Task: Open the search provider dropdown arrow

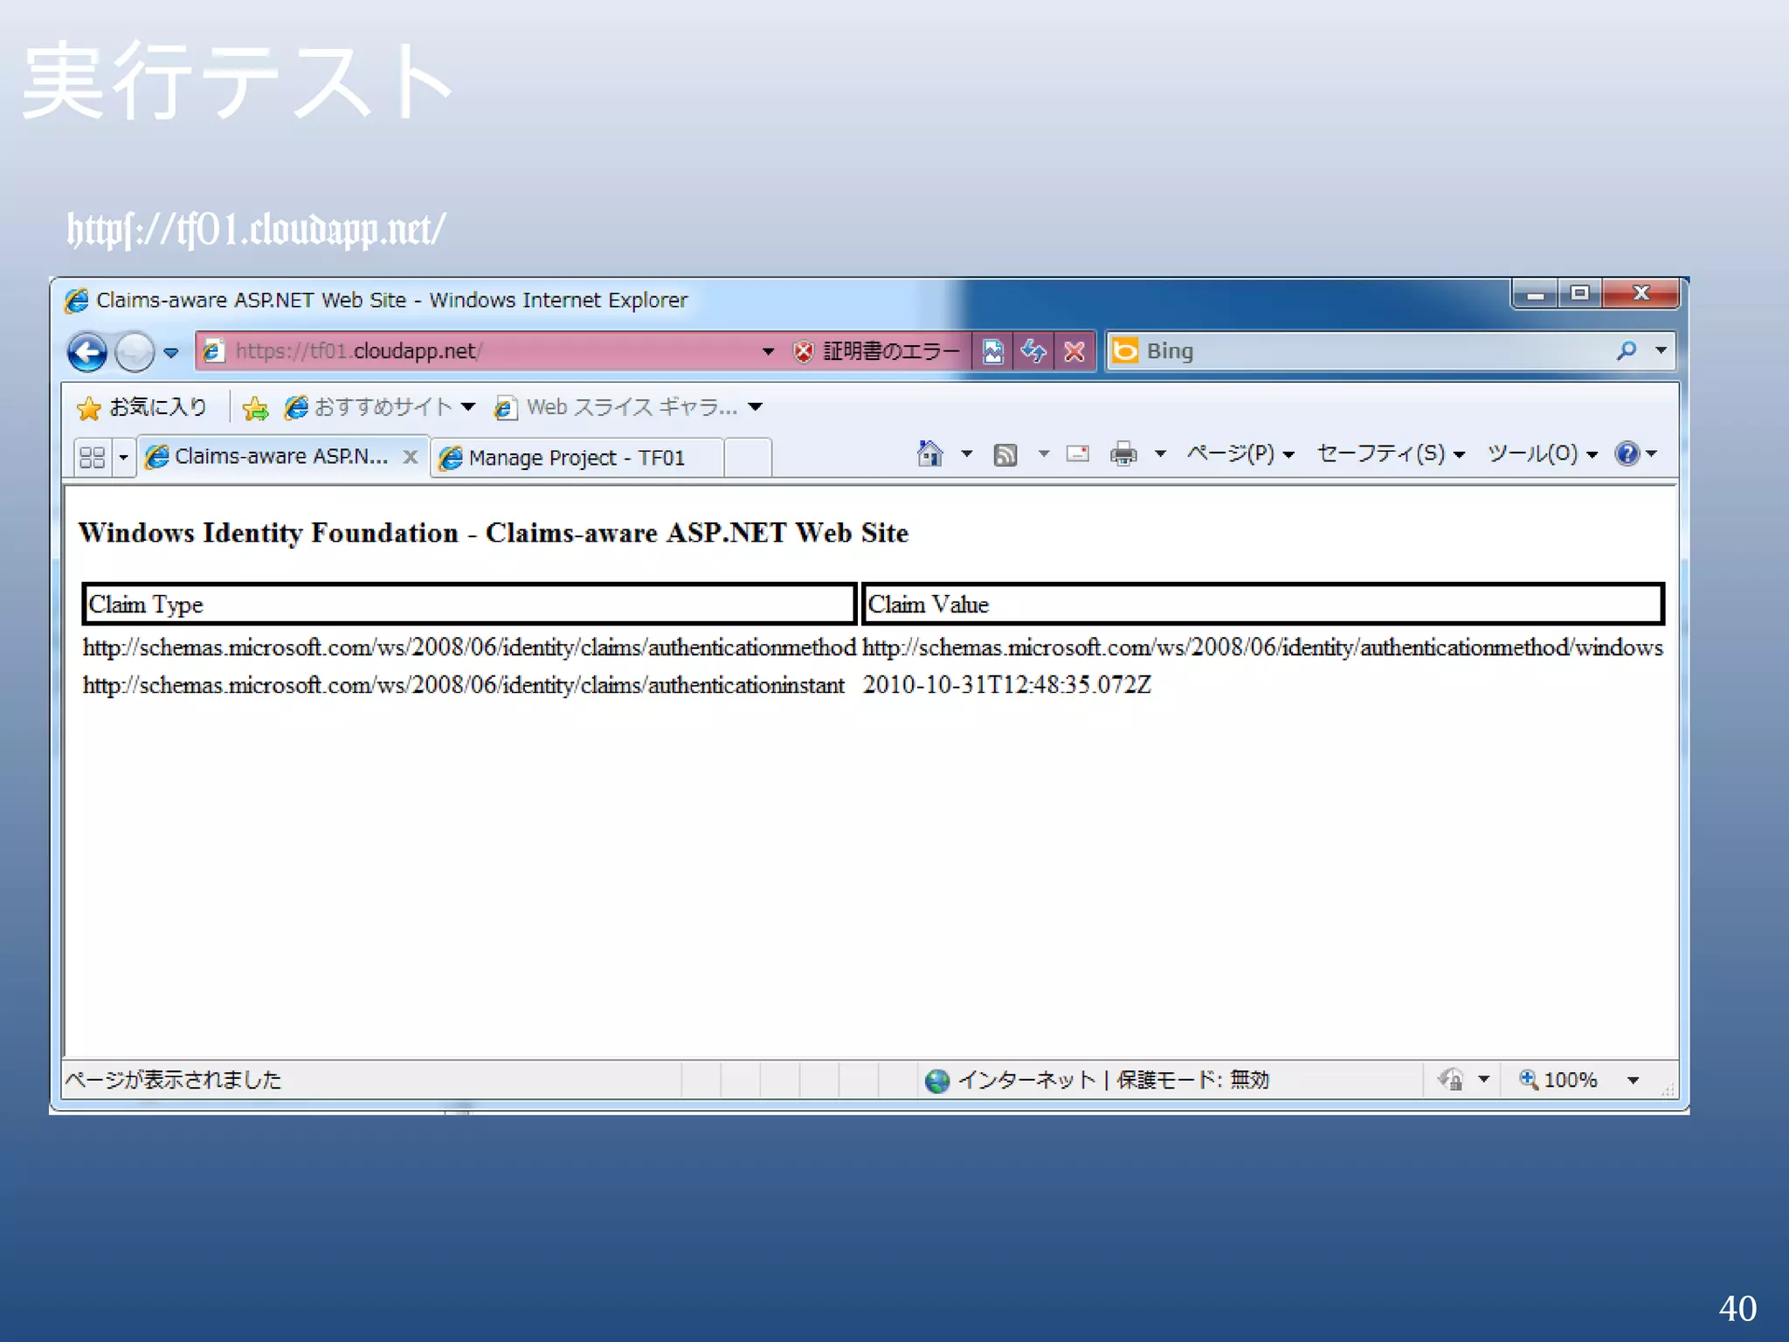Action: pos(1661,350)
